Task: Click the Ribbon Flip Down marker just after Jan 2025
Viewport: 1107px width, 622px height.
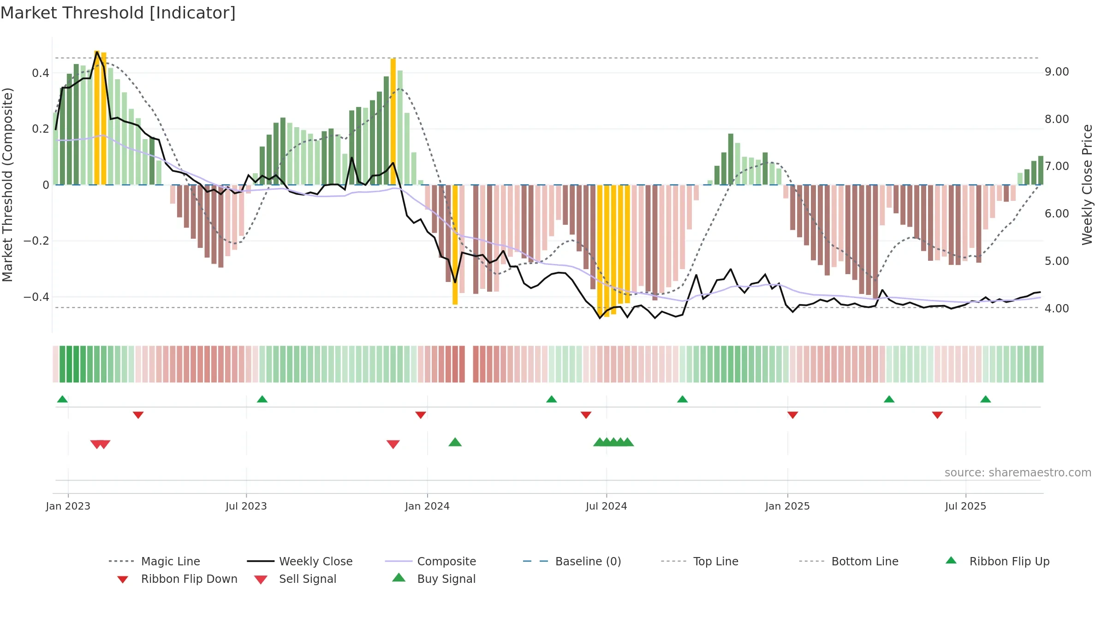Action: (792, 415)
